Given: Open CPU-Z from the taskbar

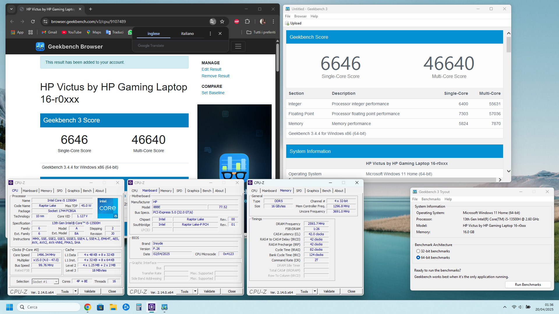Looking at the screenshot, I should [x=151, y=307].
